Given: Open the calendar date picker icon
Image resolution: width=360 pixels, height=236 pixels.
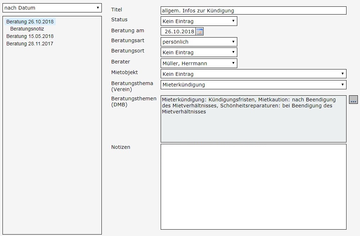Looking at the screenshot, I should pos(200,32).
